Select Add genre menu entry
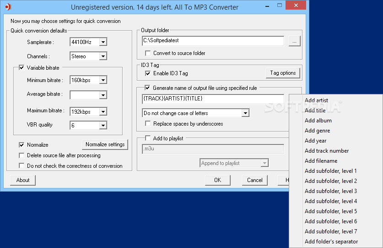This screenshot has height=248, width=383. 335,131
